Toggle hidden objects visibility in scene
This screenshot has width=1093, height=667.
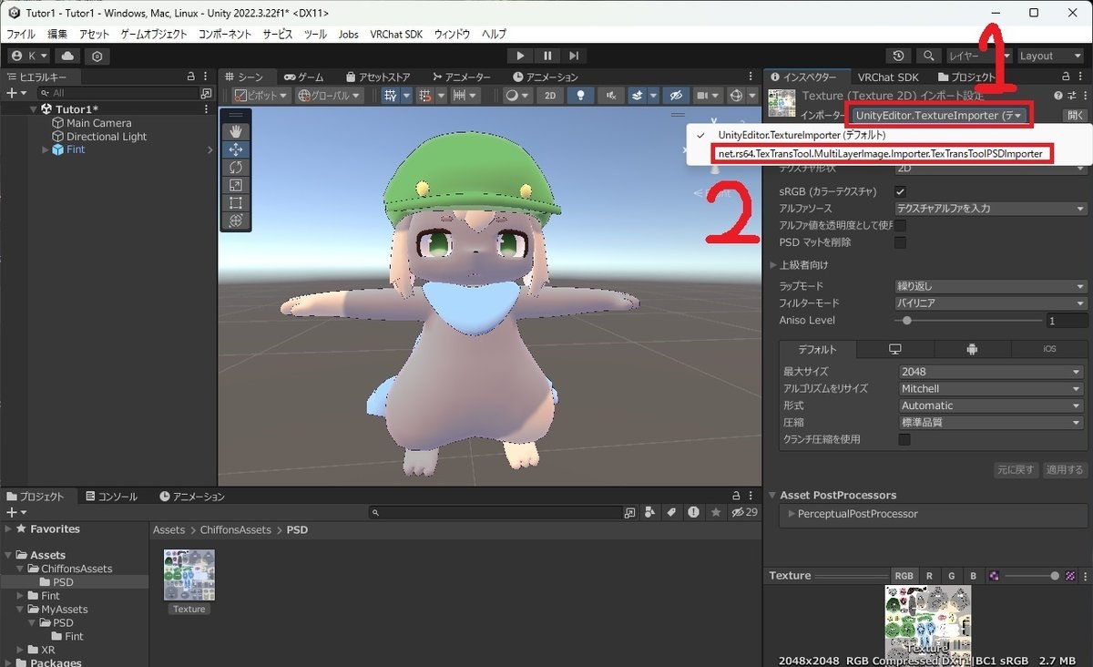(675, 95)
